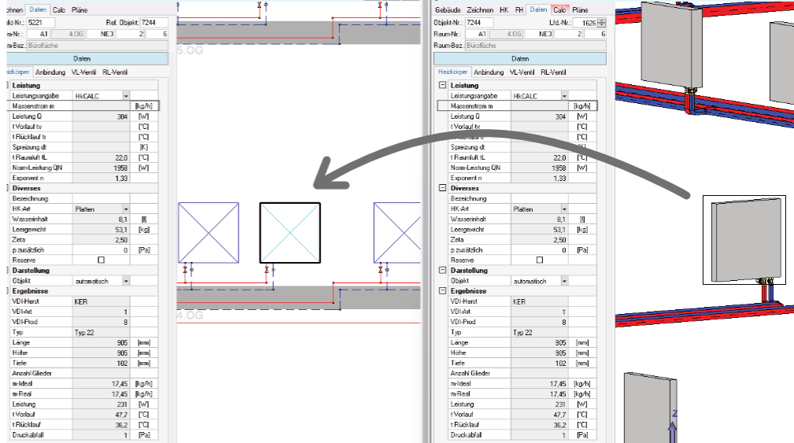The width and height of the screenshot is (794, 443).
Task: Toggle the Reserve checkbox in the left panel
Action: pos(100,260)
